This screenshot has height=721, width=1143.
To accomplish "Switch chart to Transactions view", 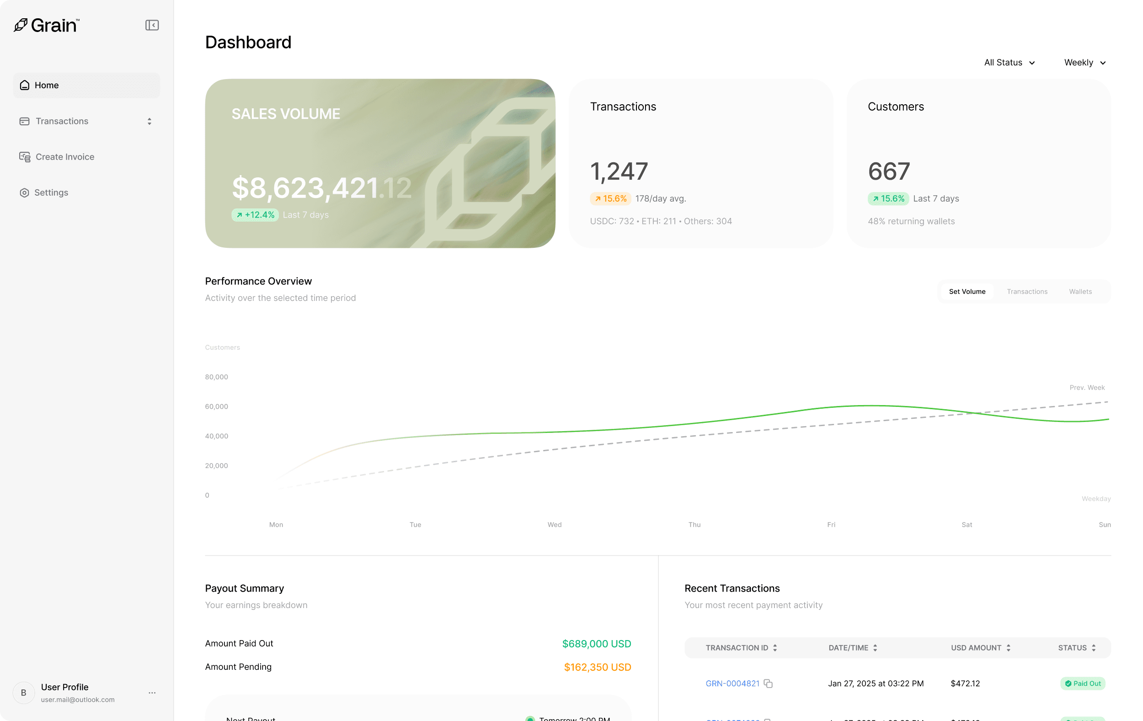I will coord(1027,291).
